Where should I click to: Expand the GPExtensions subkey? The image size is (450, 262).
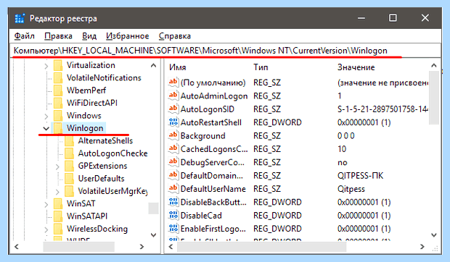point(57,166)
